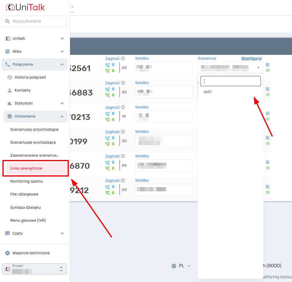
Task: Click the UniTalk logo
Action: (25, 7)
